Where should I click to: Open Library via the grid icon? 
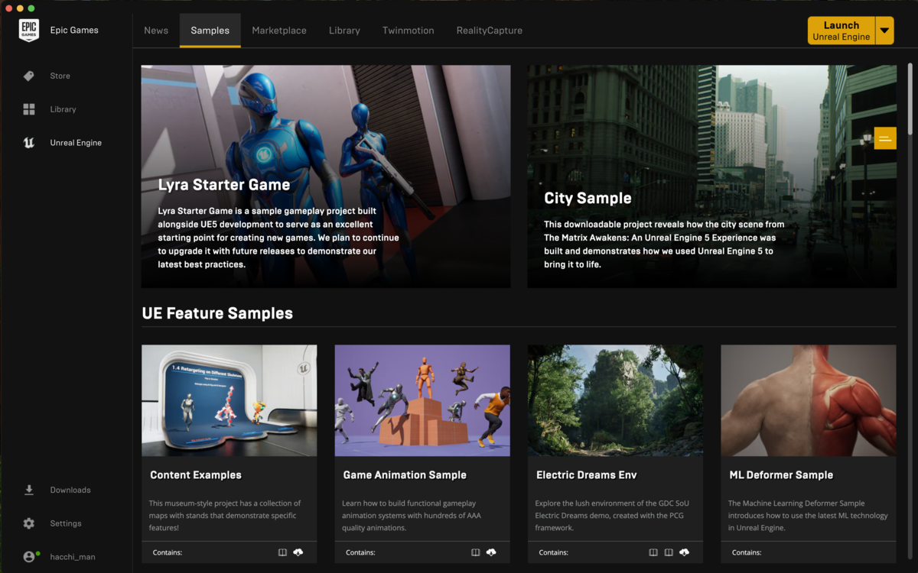[29, 109]
